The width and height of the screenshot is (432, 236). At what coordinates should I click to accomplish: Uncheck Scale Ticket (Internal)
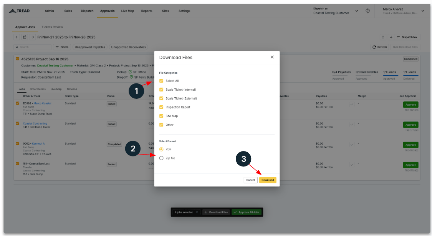point(161,90)
